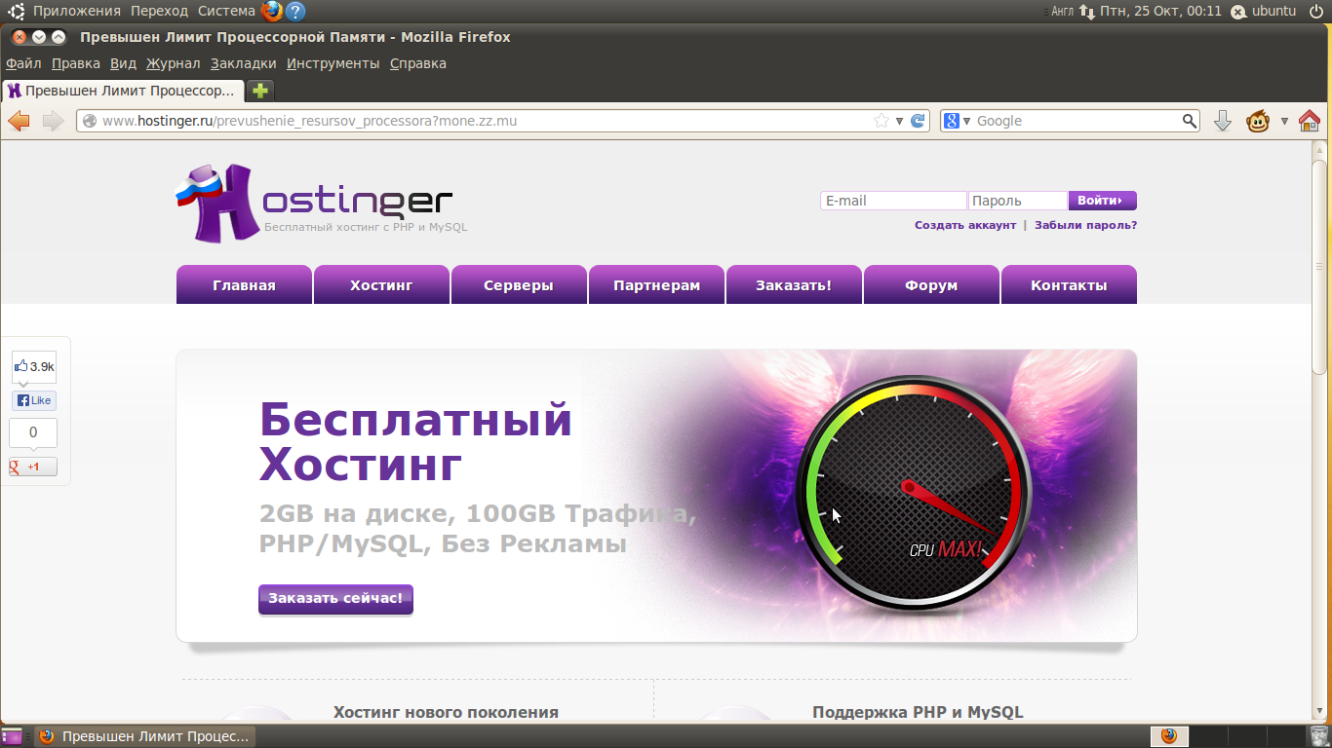Open the ubuntu user menu
The image size is (1332, 748).
coord(1265,11)
